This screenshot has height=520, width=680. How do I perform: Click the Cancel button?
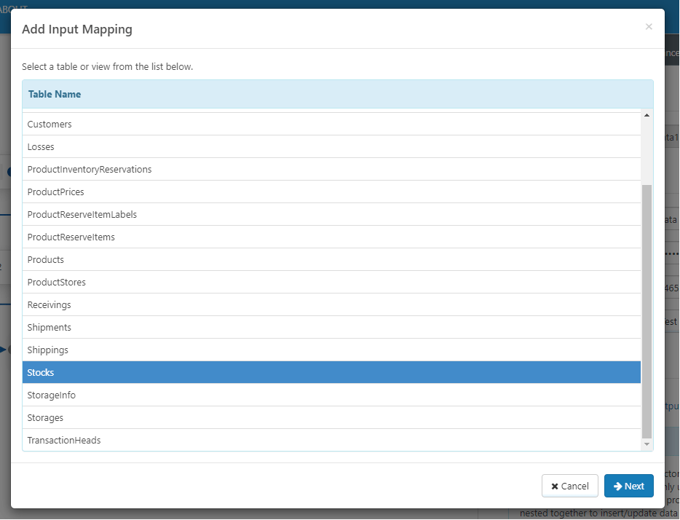click(569, 486)
